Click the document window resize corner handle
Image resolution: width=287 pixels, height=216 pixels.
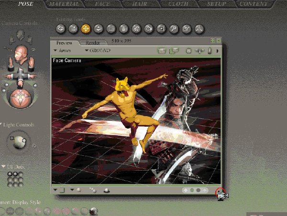(x=220, y=193)
